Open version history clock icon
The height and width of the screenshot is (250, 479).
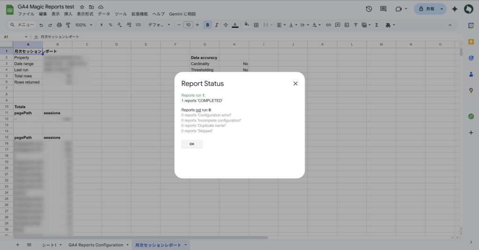[369, 9]
